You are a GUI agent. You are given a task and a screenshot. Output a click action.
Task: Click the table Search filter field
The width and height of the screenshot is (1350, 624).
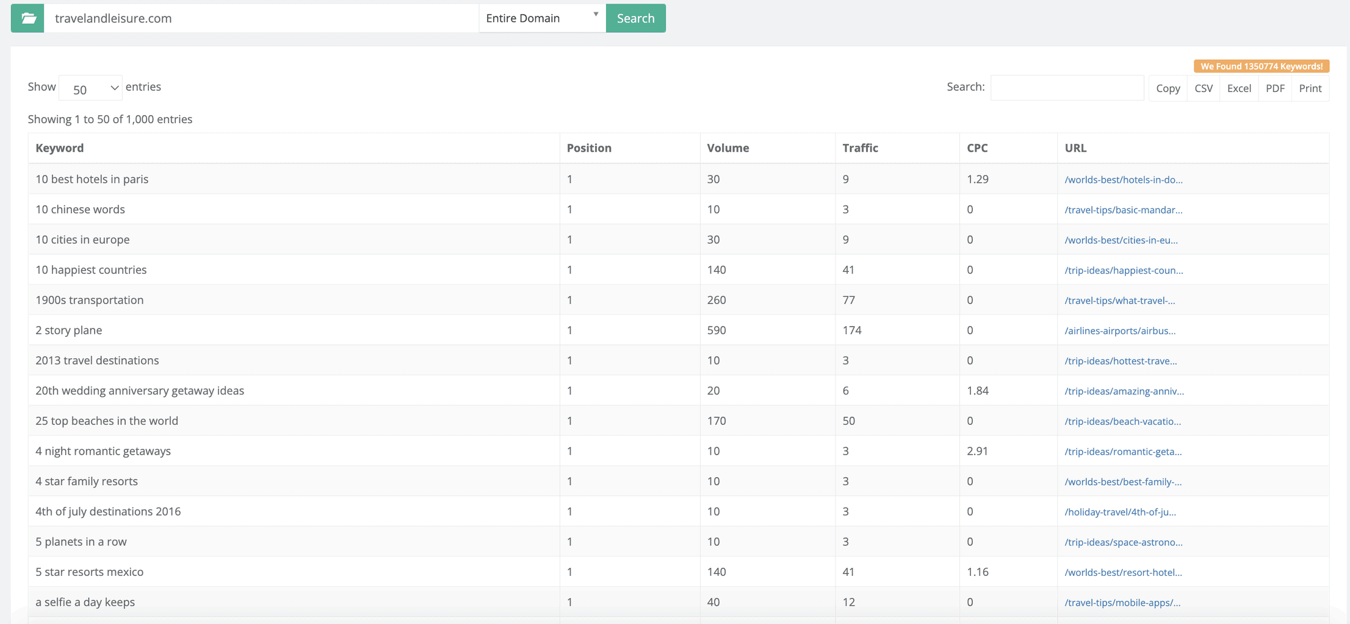pyautogui.click(x=1067, y=88)
